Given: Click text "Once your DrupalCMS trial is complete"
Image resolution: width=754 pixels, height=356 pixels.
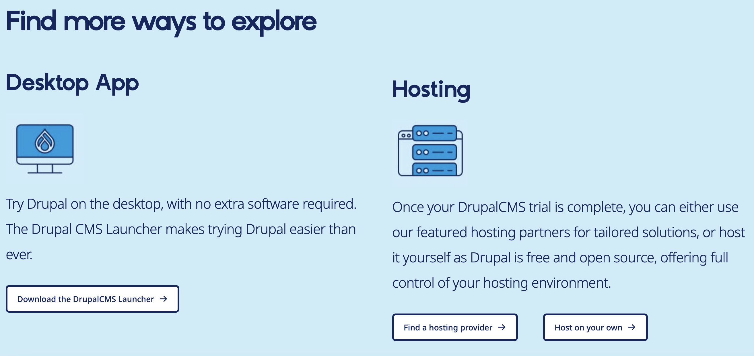Looking at the screenshot, I should [x=509, y=208].
